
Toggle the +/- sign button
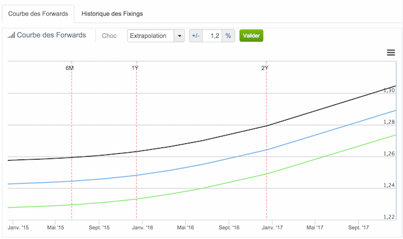point(196,36)
